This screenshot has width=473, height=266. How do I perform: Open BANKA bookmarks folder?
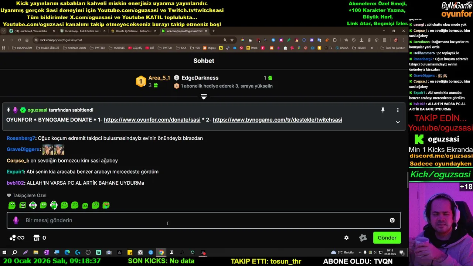tap(342, 48)
